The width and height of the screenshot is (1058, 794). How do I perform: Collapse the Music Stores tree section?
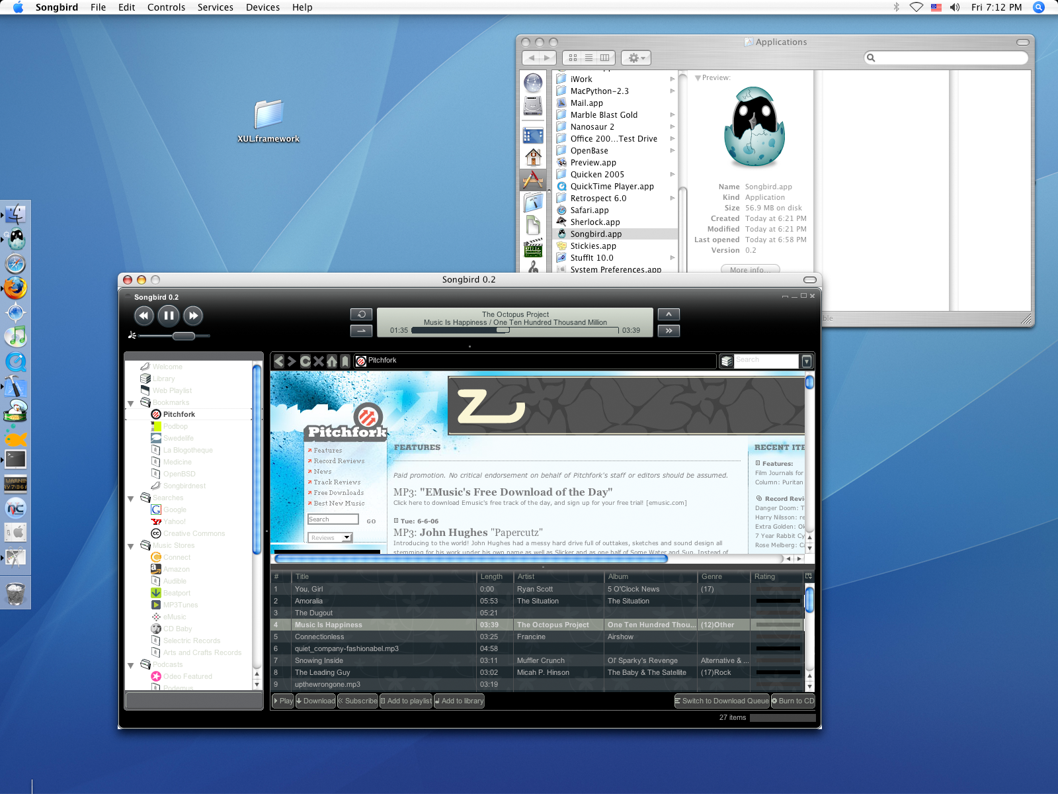pyautogui.click(x=131, y=546)
